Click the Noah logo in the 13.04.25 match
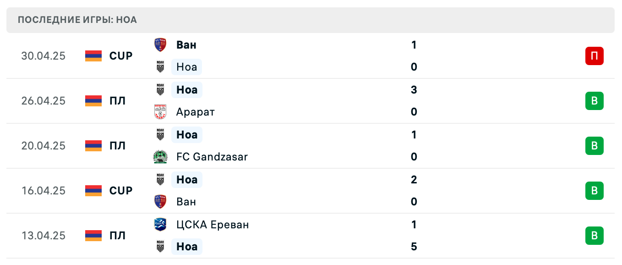 click(160, 247)
